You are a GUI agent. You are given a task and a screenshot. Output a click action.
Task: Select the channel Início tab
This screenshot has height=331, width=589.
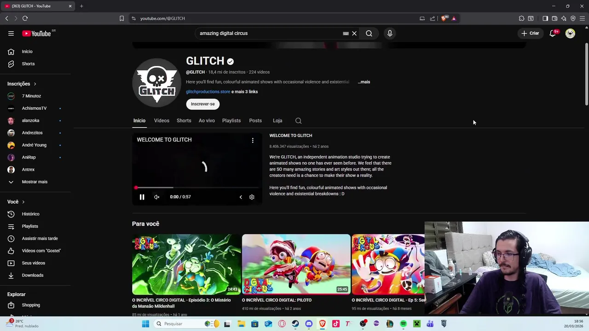(139, 120)
